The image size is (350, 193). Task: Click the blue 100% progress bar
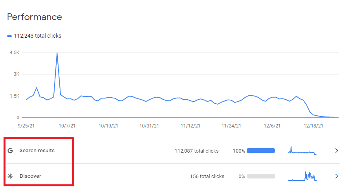261,151
